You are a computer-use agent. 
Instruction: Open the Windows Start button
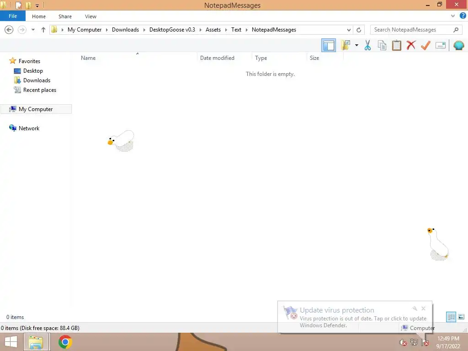tap(11, 342)
